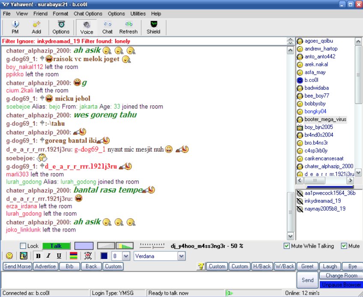Click the lavender color box beside Talk
The width and height of the screenshot is (363, 297).
tap(84, 246)
